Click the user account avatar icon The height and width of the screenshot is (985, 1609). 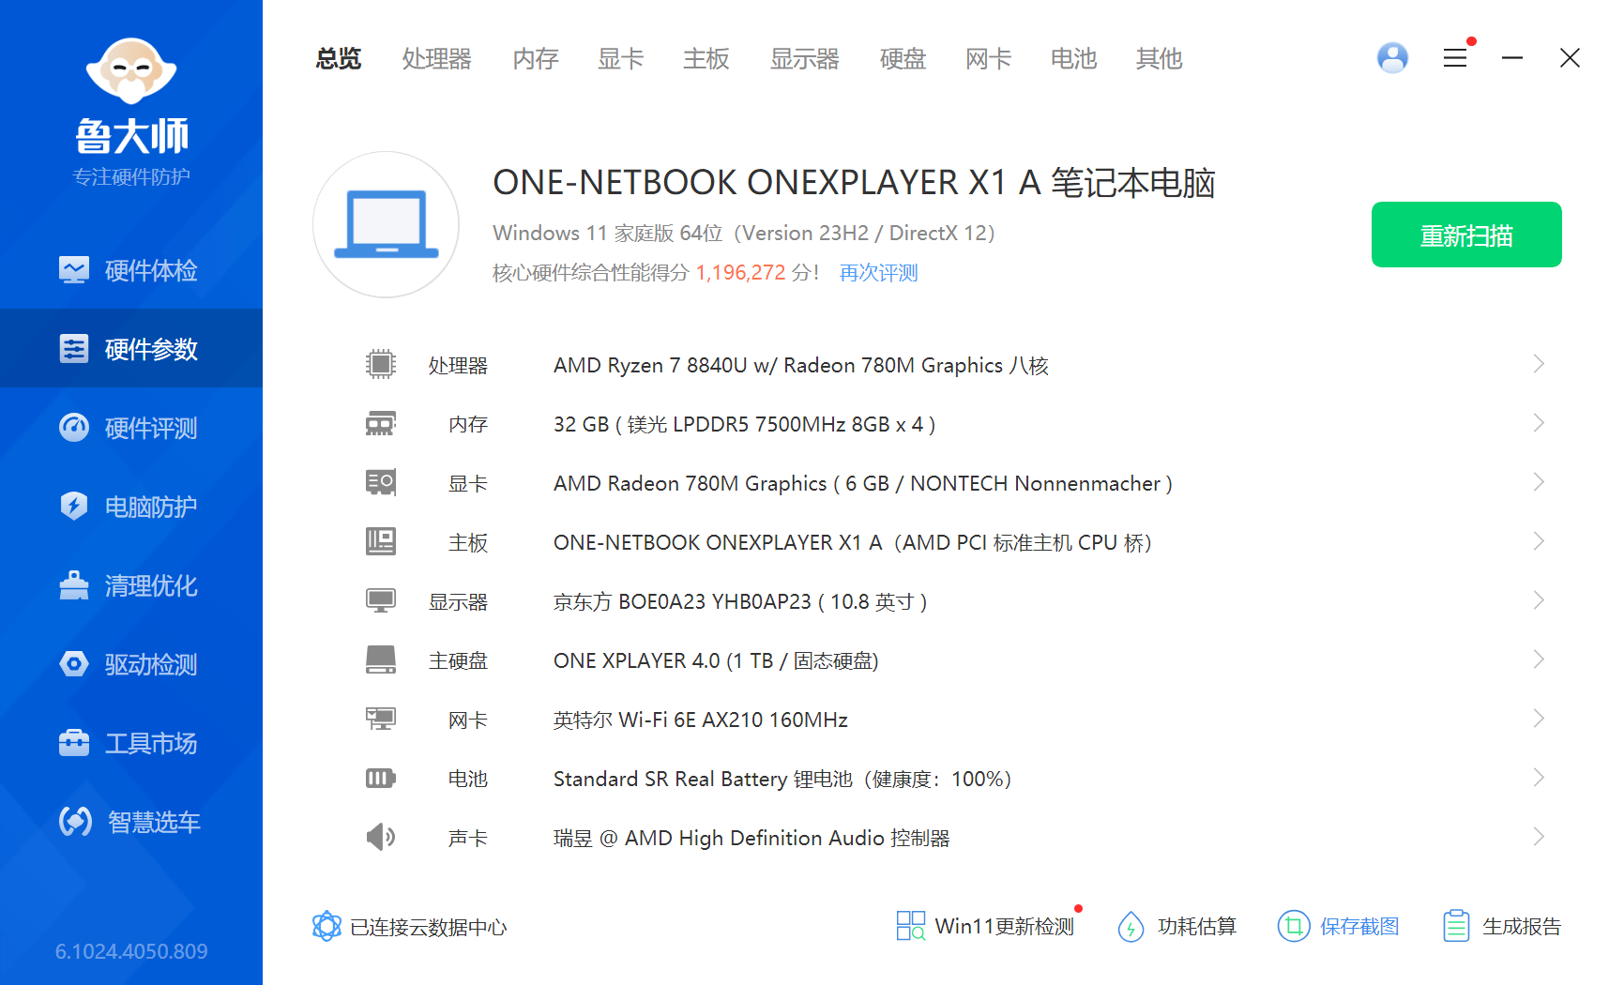pyautogui.click(x=1392, y=58)
